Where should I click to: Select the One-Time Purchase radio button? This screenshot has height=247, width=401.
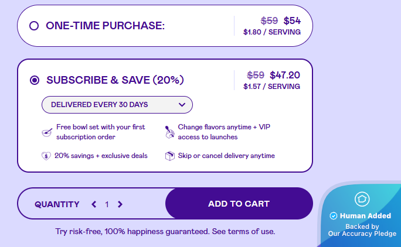click(x=34, y=26)
